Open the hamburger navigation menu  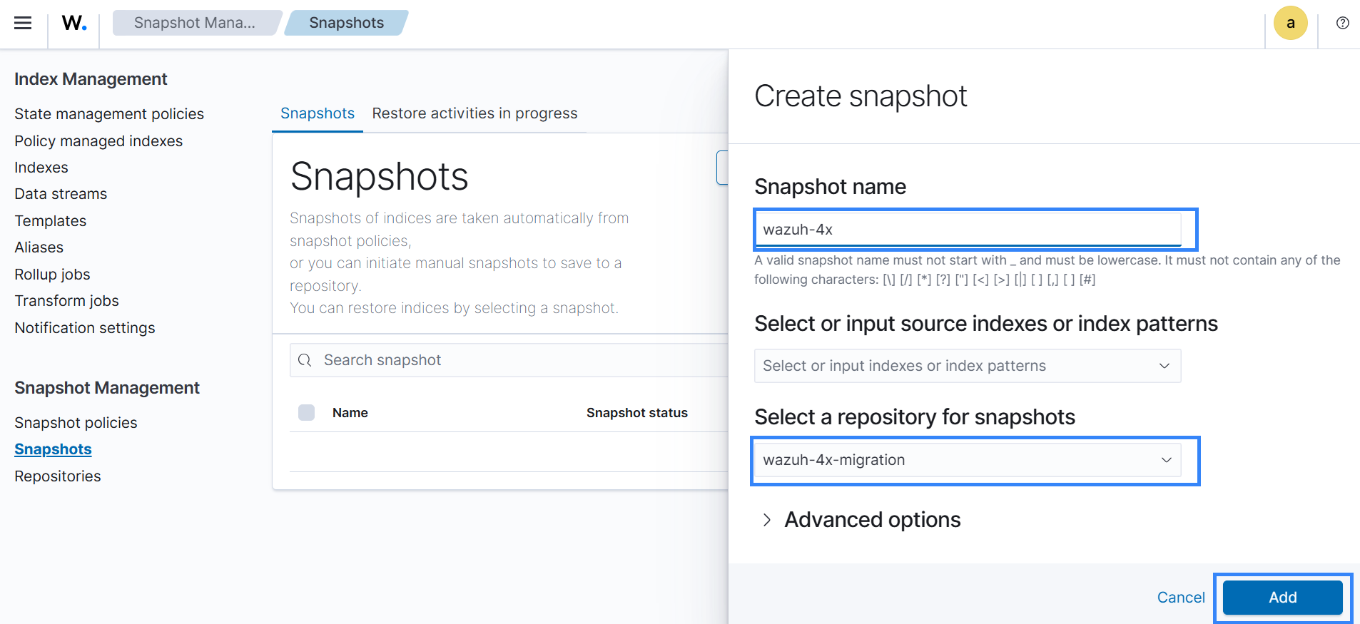pos(23,23)
